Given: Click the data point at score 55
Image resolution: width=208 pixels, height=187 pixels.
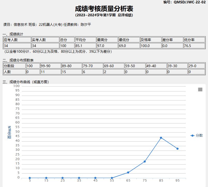Looking at the screenshot, I should [x=112, y=178].
